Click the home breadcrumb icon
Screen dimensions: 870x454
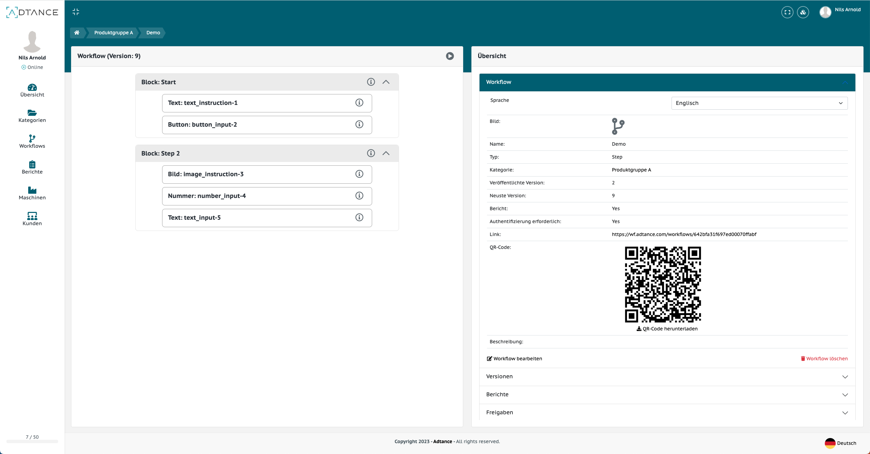[x=76, y=32]
